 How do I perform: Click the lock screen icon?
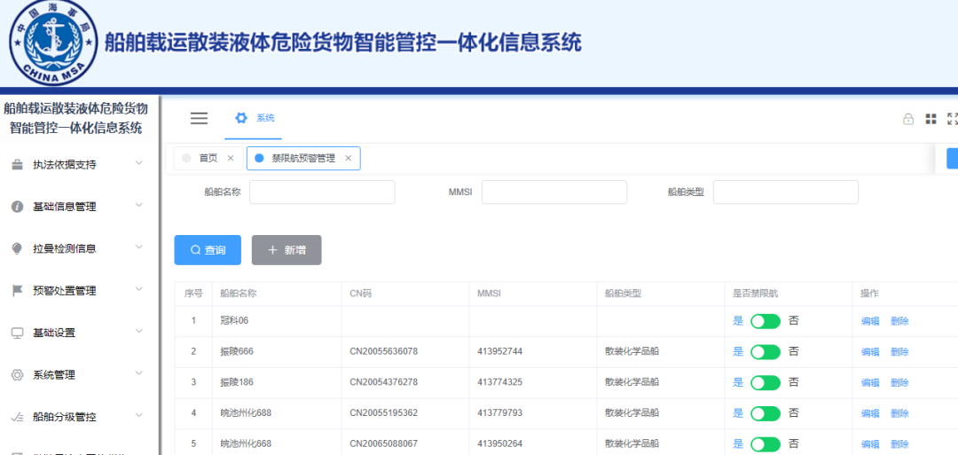pyautogui.click(x=907, y=119)
